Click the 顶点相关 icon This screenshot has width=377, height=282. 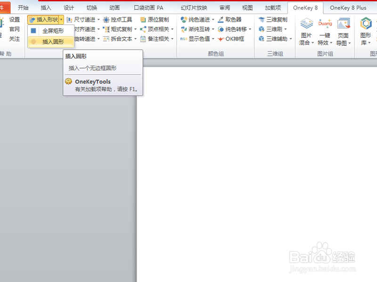(143, 29)
